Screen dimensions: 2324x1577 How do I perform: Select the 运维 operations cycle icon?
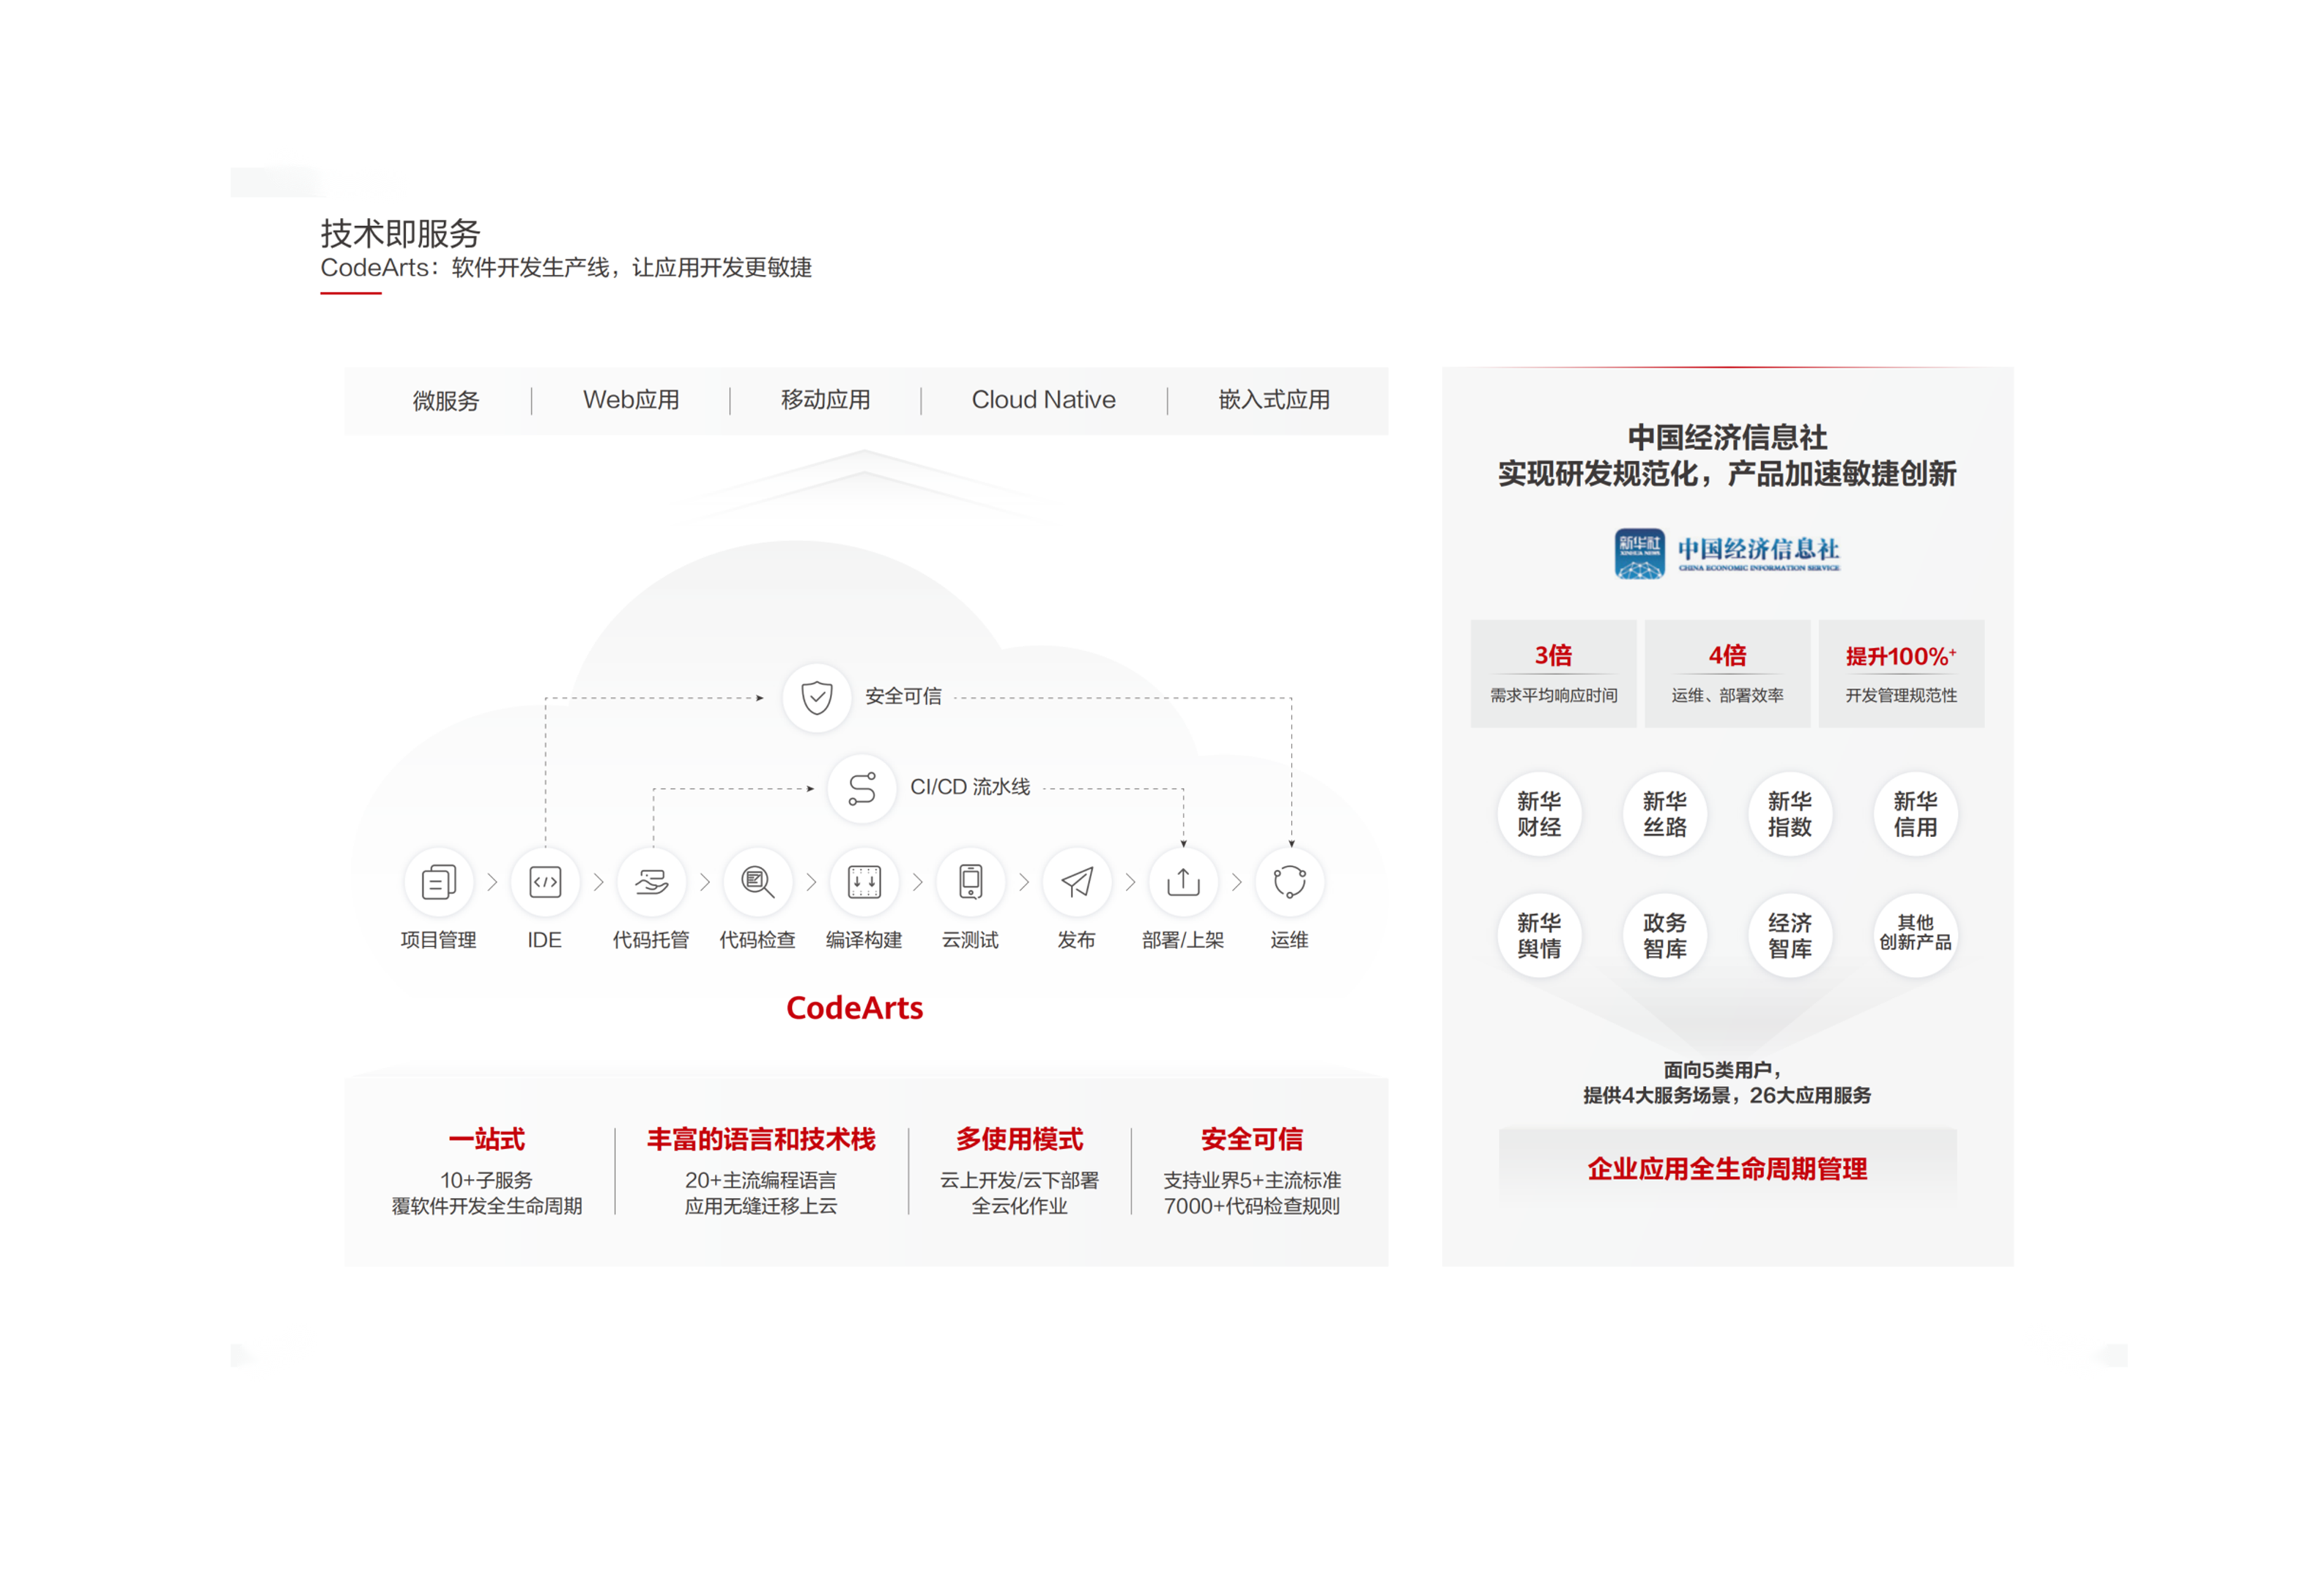1289,882
